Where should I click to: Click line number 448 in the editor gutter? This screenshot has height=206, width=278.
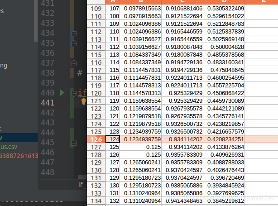[x=48, y=172]
